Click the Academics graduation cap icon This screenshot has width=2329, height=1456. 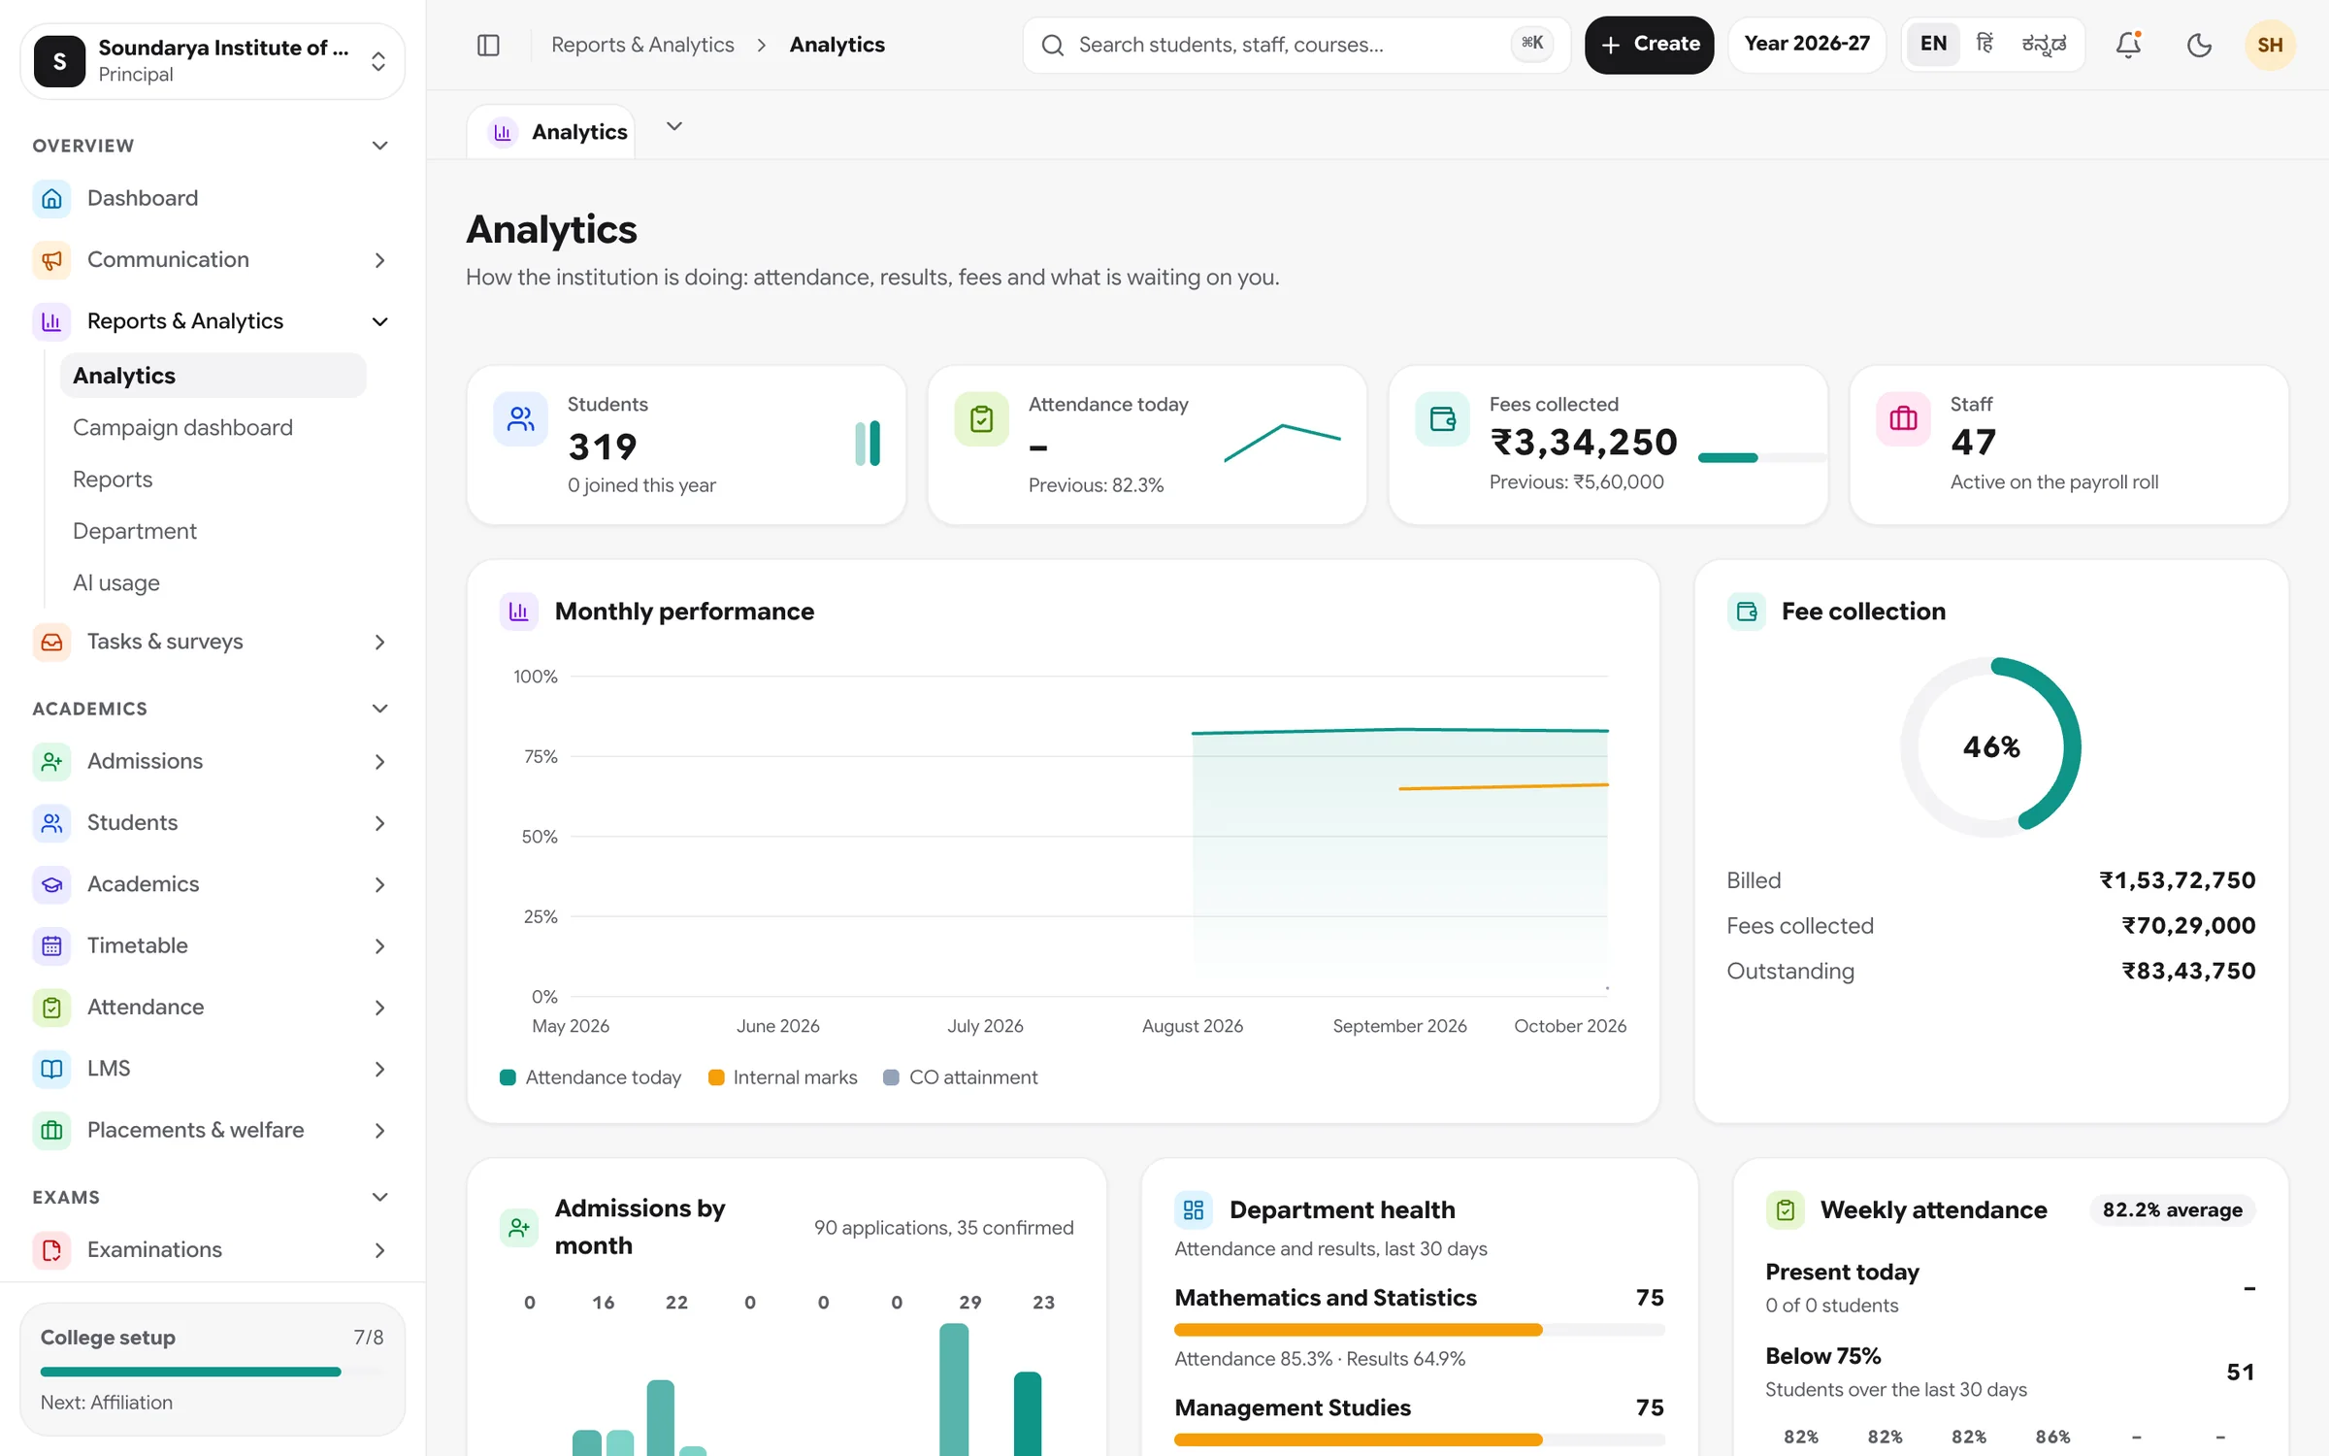(x=51, y=884)
